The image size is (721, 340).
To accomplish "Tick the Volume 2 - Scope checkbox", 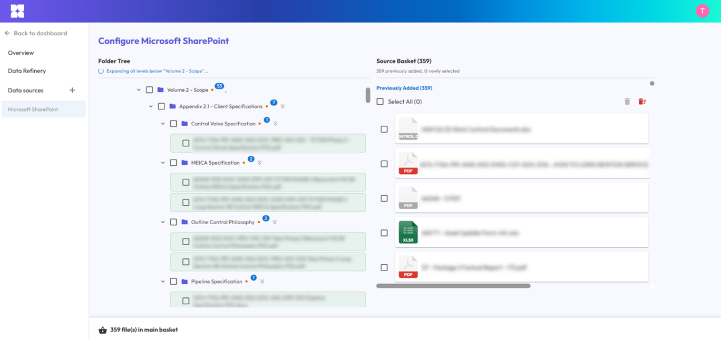I will point(150,90).
